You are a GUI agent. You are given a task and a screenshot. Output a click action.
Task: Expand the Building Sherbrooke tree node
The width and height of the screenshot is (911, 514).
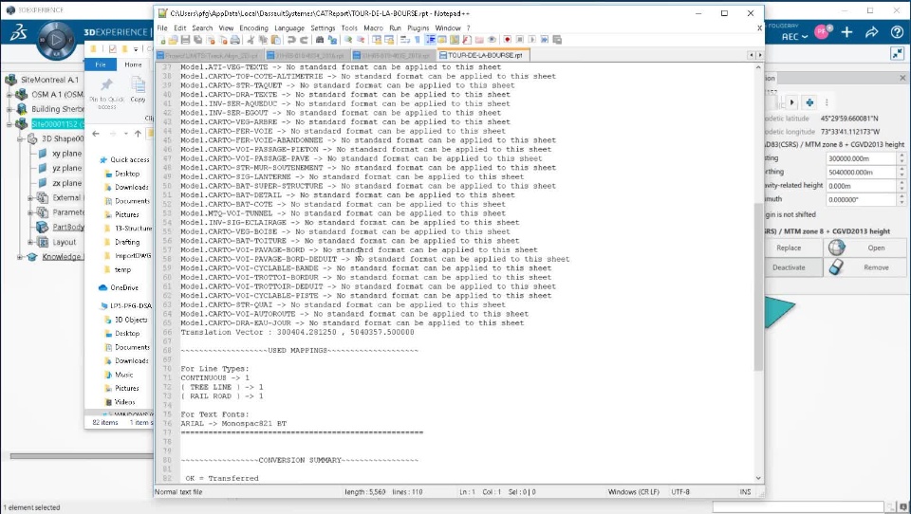(x=9, y=109)
